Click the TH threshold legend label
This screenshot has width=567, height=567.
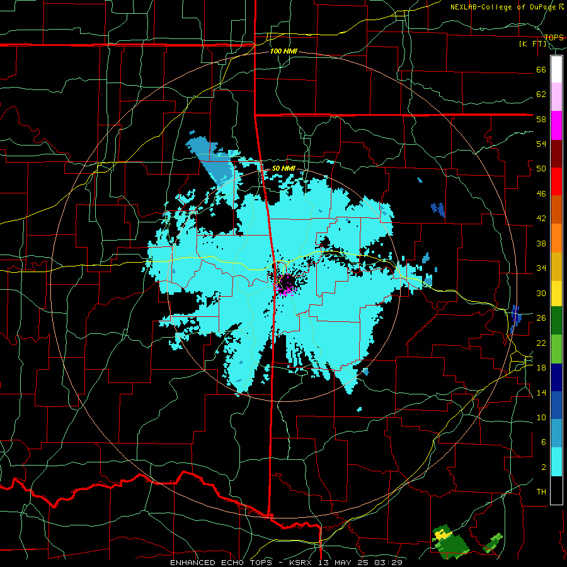(541, 492)
